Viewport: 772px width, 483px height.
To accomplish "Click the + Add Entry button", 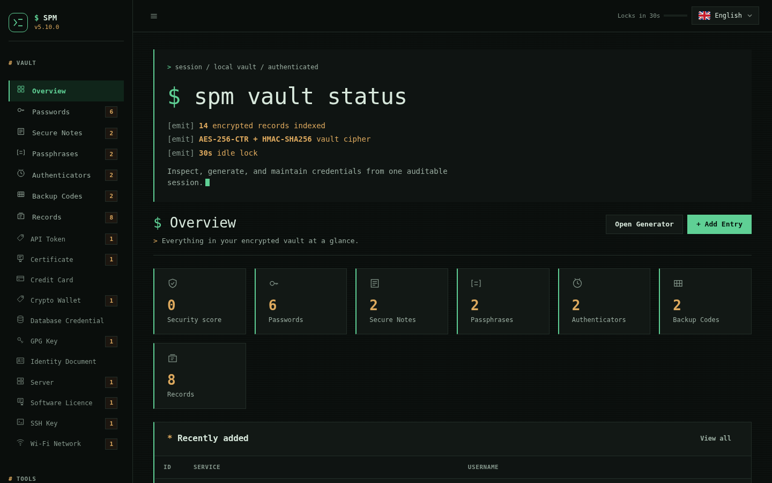I will (719, 224).
